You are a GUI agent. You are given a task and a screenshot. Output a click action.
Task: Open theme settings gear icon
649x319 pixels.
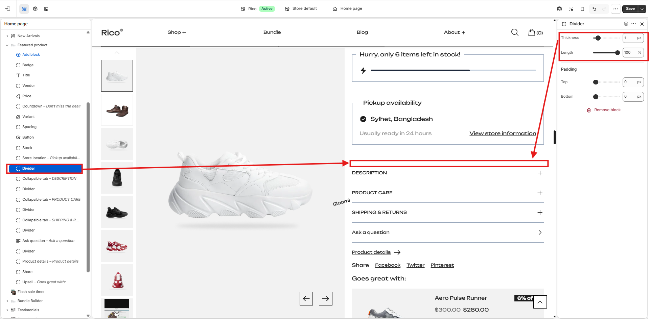pyautogui.click(x=35, y=9)
